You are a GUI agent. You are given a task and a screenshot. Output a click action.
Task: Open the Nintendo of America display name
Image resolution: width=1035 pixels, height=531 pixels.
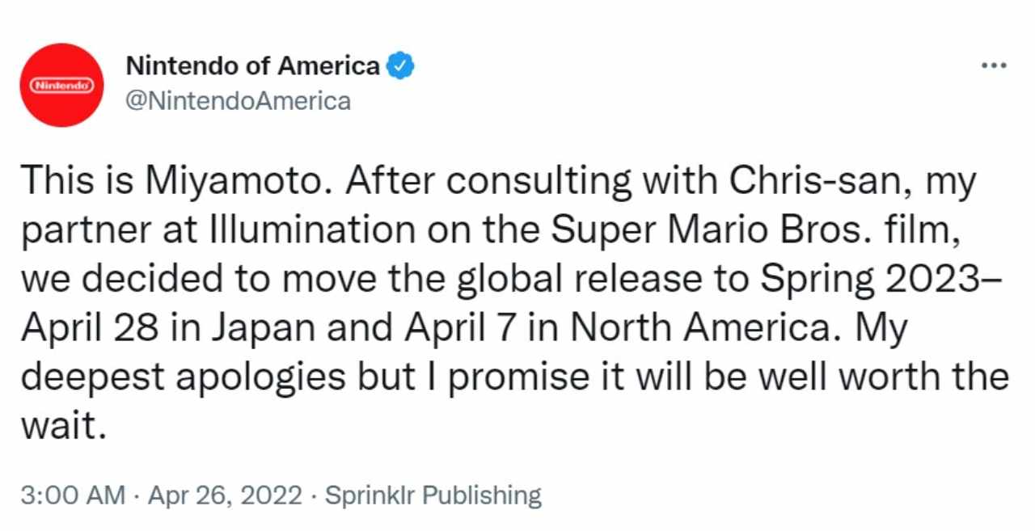252,66
